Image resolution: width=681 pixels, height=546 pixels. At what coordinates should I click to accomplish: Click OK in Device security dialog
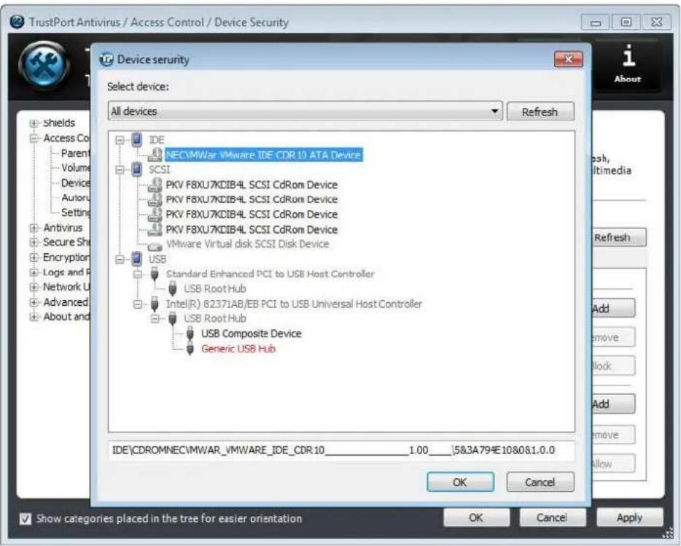[x=460, y=482]
